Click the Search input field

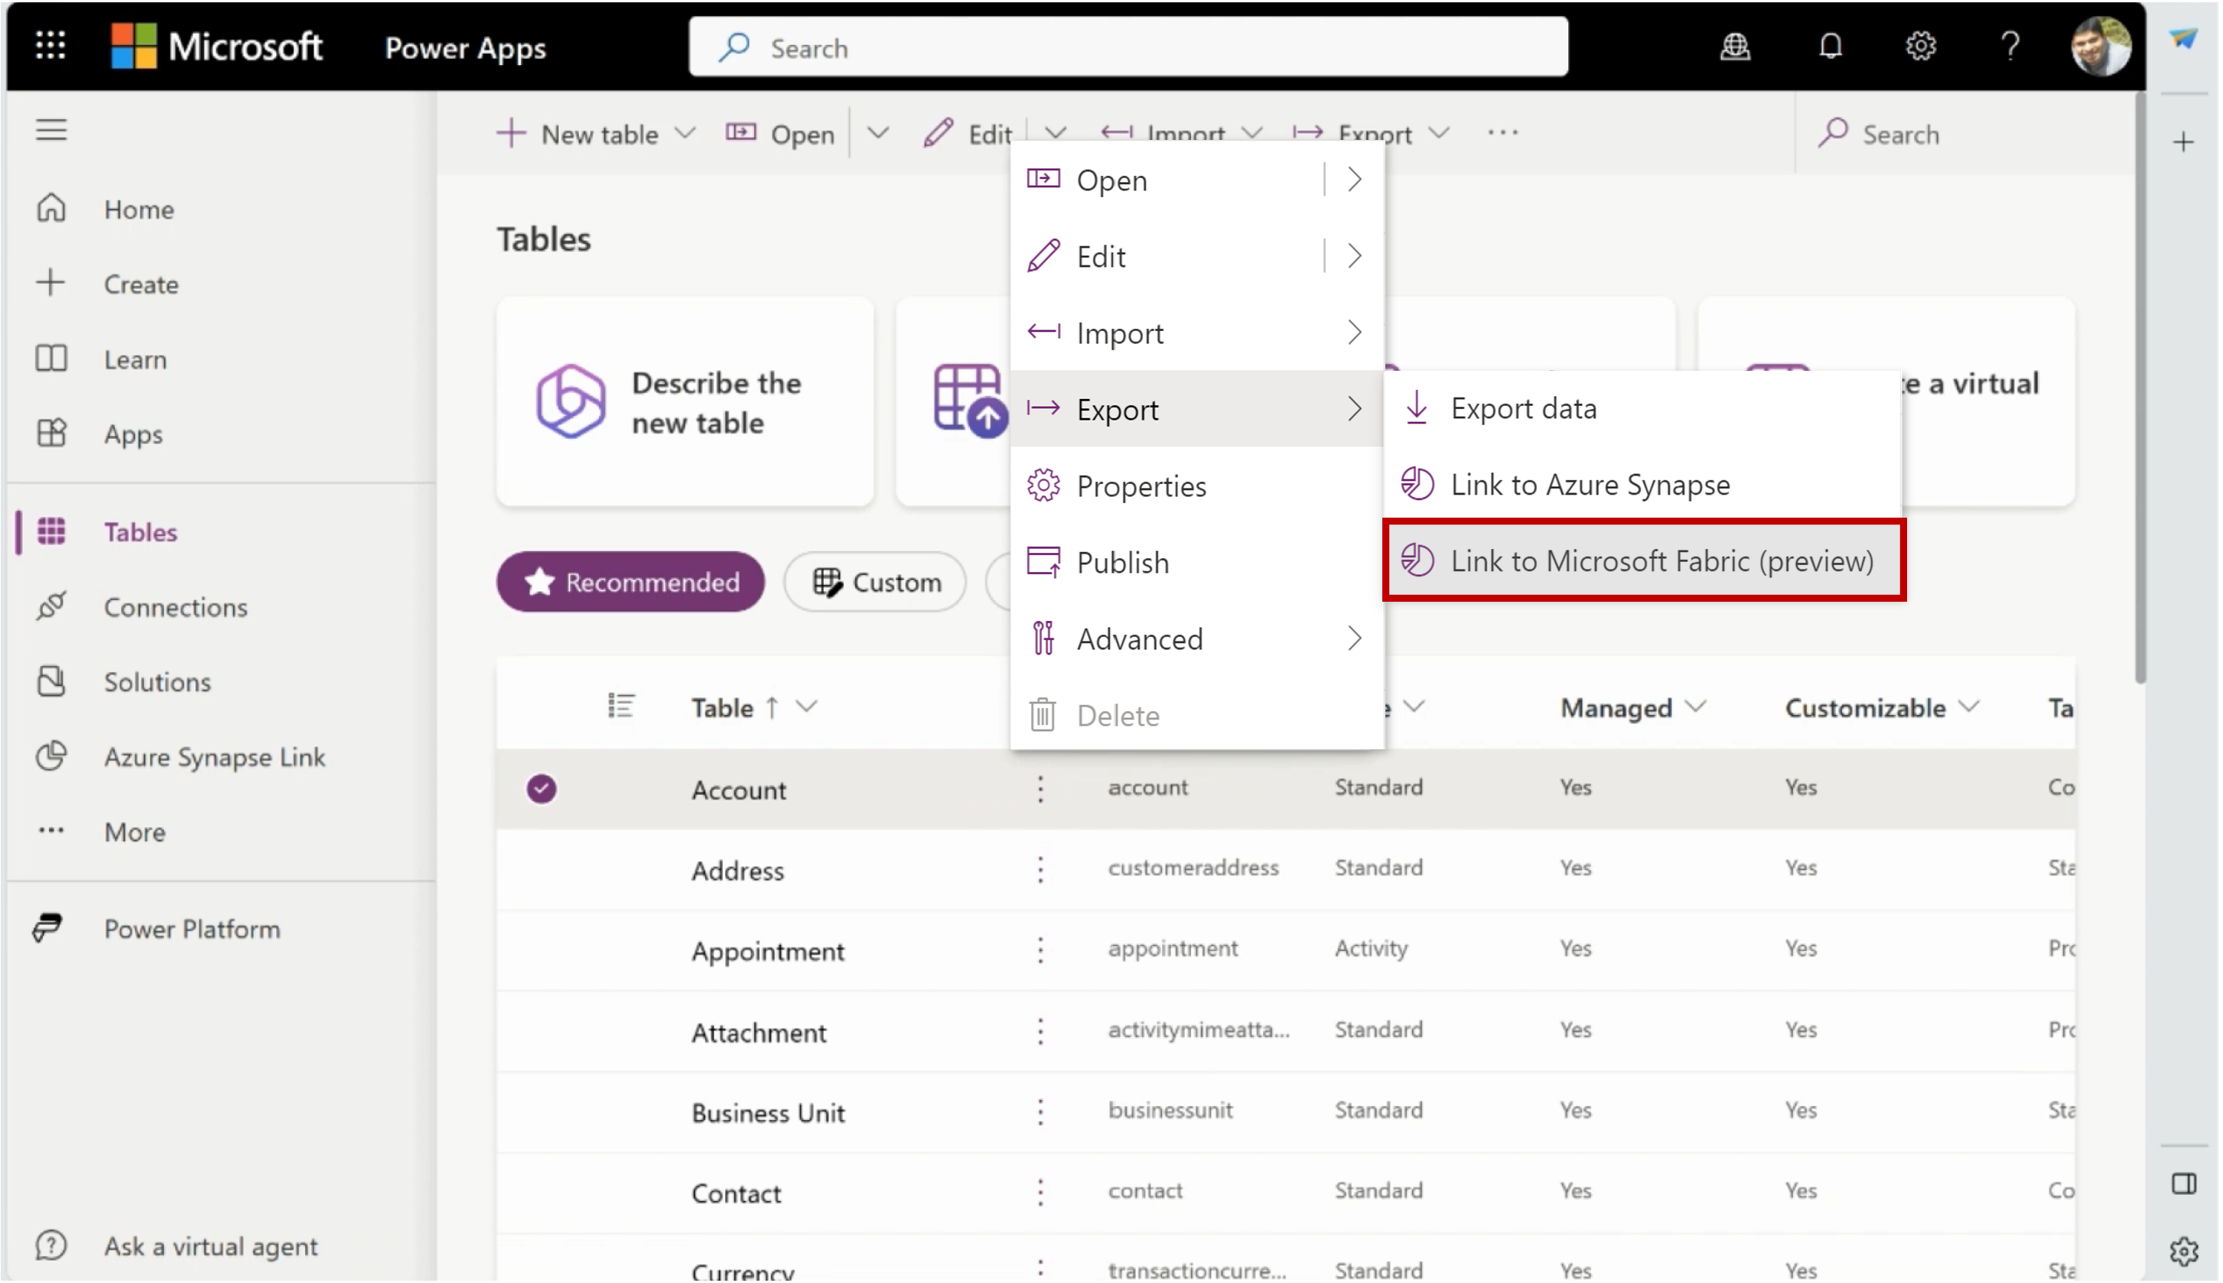(x=1129, y=47)
